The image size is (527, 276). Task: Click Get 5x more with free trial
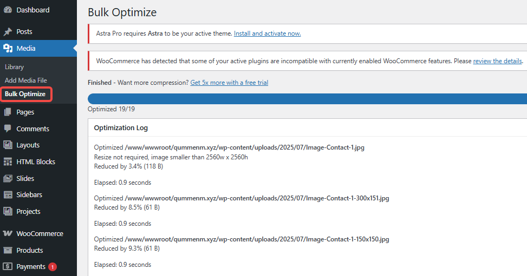(229, 83)
